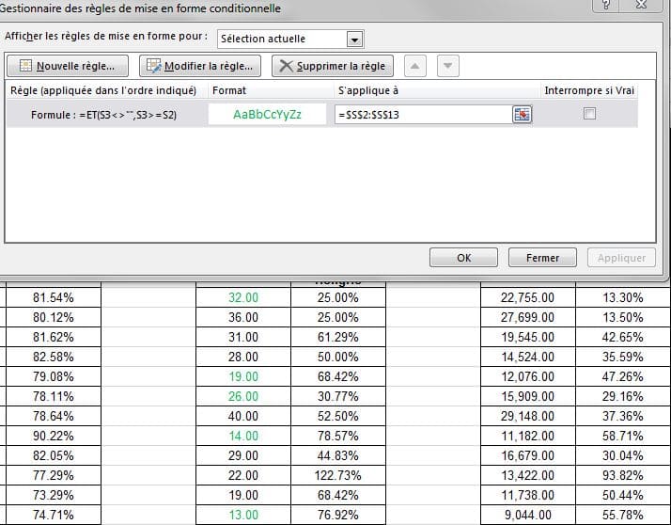The height and width of the screenshot is (525, 671).
Task: Click the Supprimer la règle X icon
Action: [x=287, y=67]
